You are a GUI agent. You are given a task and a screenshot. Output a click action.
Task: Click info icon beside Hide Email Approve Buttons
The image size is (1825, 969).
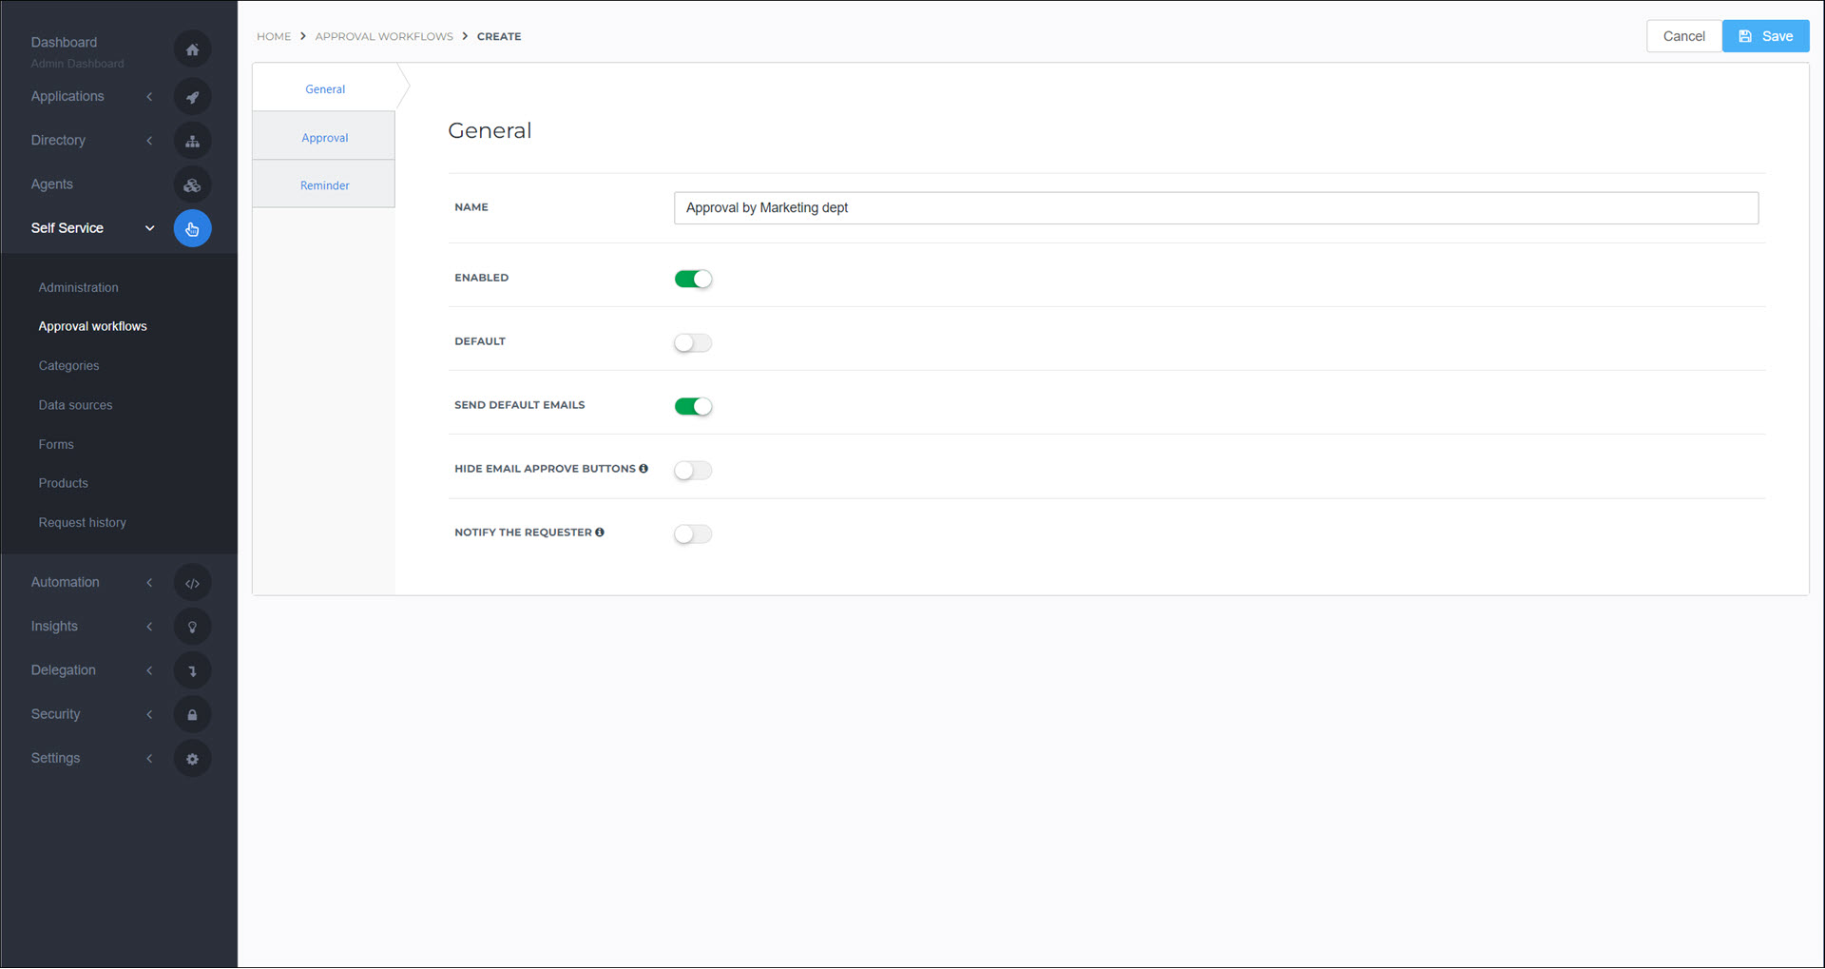pos(644,469)
